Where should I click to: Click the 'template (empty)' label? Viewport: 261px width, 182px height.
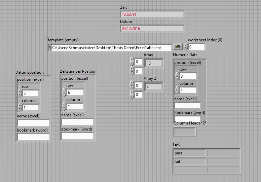point(63,40)
